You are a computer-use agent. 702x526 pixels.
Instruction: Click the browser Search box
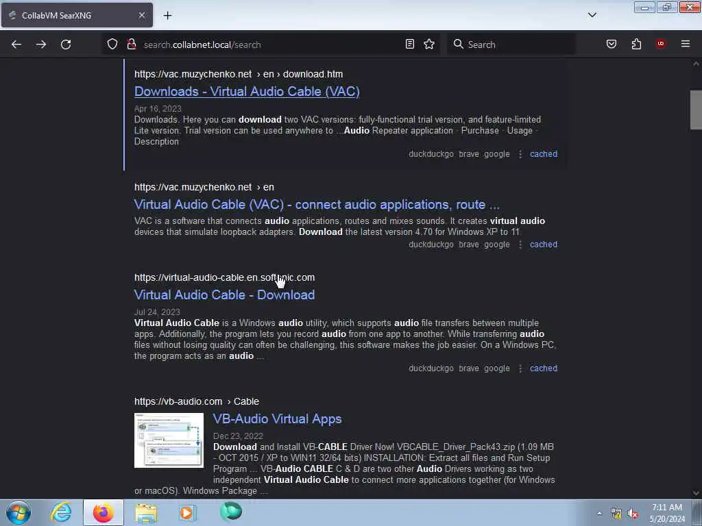[511, 45]
